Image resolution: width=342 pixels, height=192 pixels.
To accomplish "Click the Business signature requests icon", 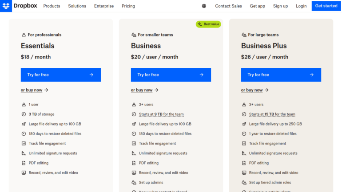I will click(134, 153).
